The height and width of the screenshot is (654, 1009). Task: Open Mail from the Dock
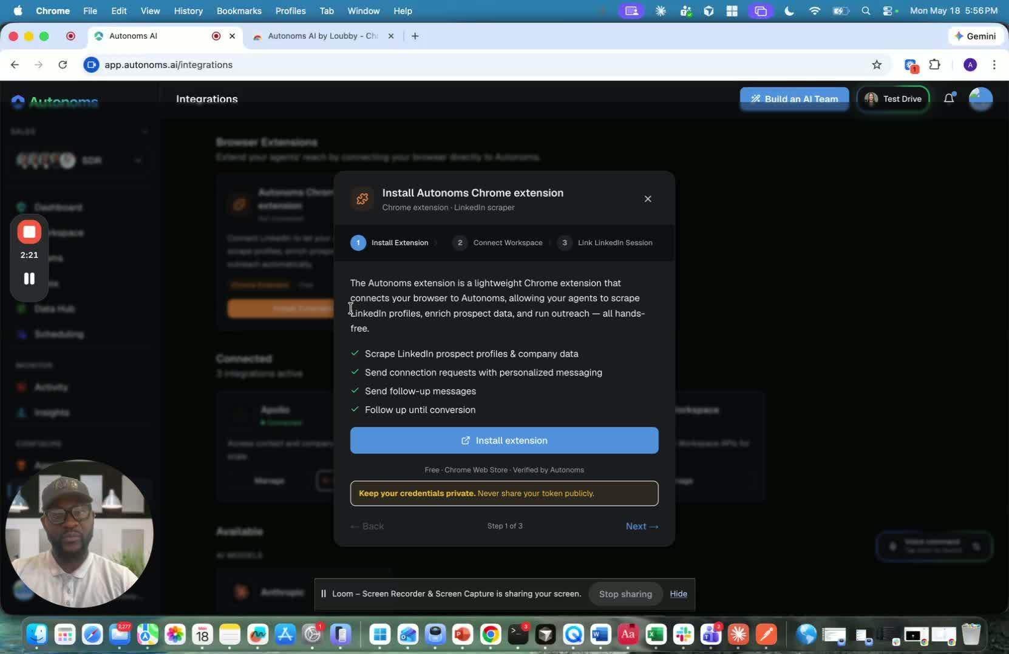pos(120,635)
